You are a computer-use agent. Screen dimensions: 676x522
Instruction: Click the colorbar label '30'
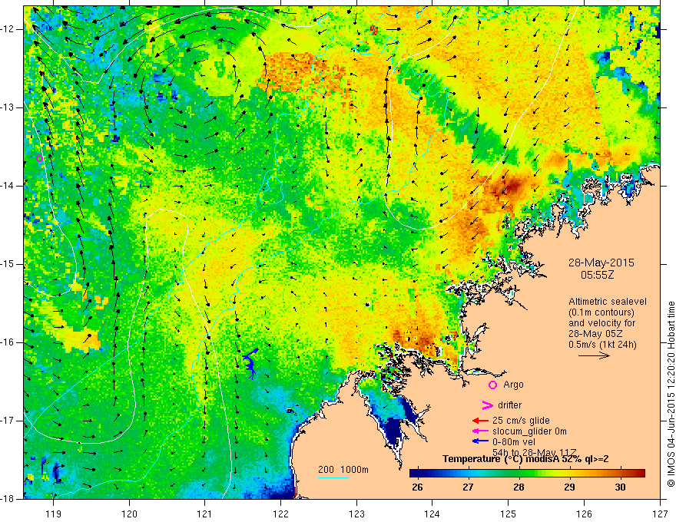click(x=620, y=487)
